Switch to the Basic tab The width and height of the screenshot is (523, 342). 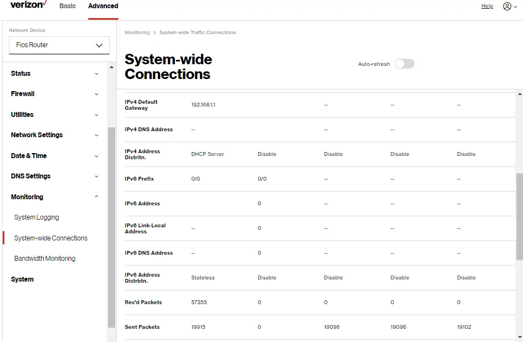[67, 7]
